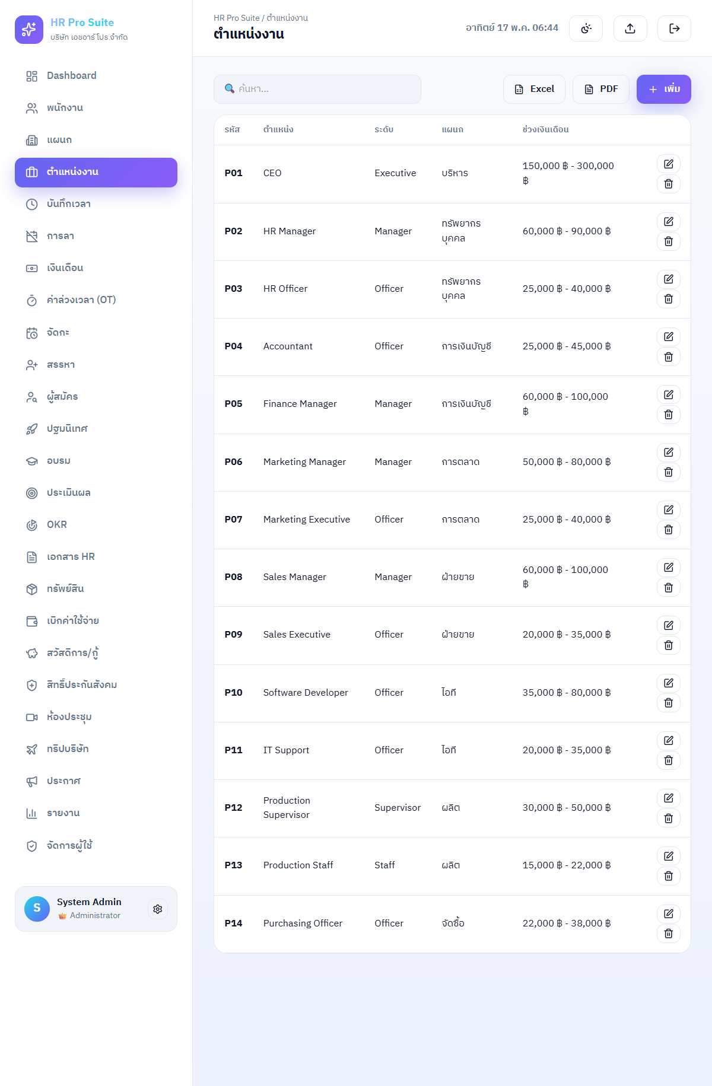
Task: Edit the CEO position row P01
Action: tap(669, 164)
